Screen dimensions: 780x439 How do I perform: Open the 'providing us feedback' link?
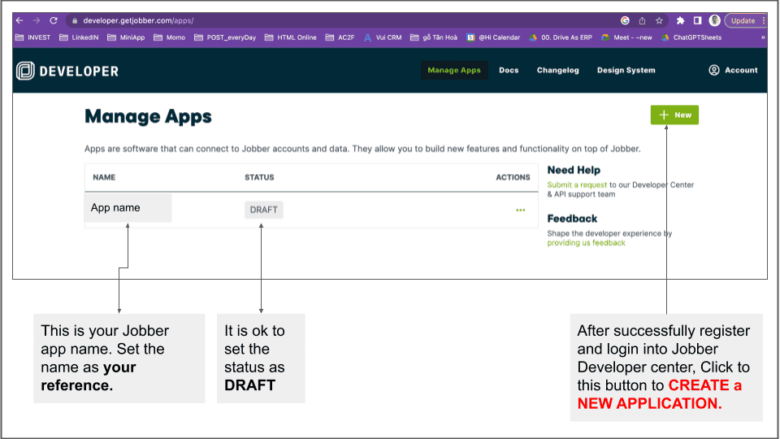tap(586, 242)
